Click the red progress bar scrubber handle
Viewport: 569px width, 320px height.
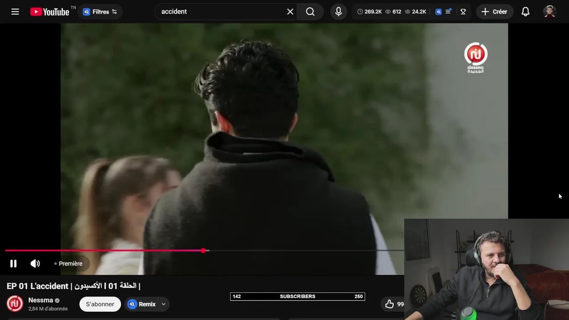click(x=203, y=251)
